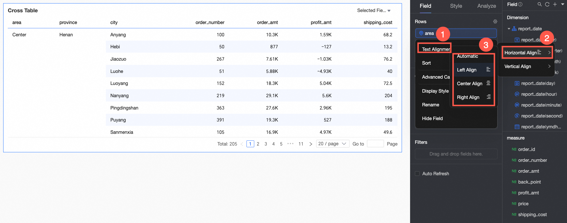Screen dimensions: 567x223
Task: Click the order_number measure number icon
Action: pos(514,160)
